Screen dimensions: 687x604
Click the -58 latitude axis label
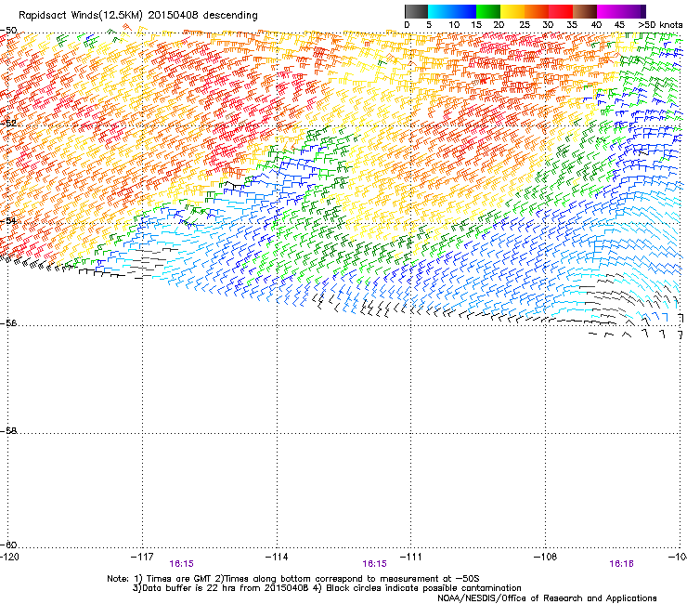click(8, 431)
